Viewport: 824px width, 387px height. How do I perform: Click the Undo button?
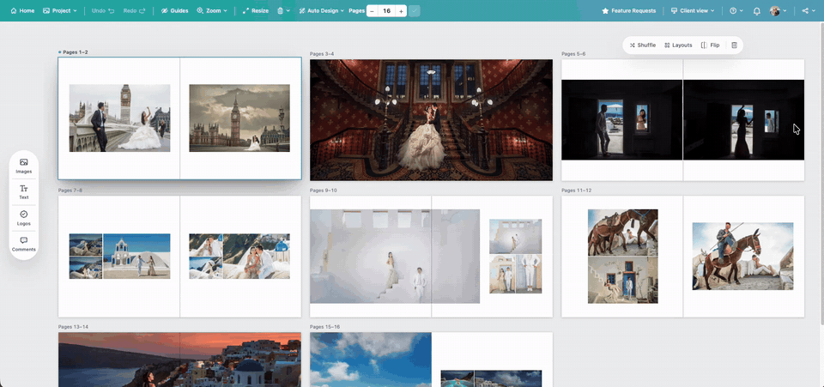[103, 10]
